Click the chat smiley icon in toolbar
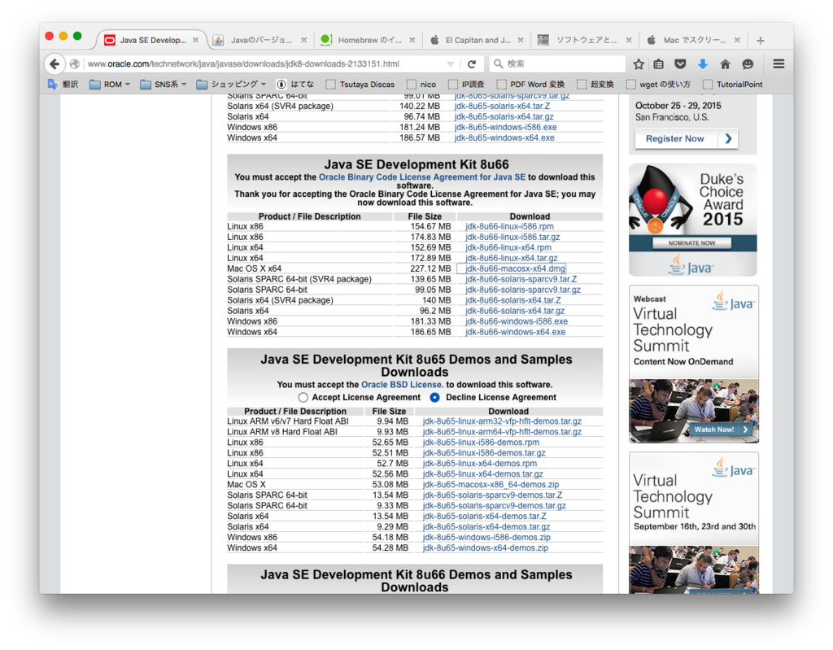Image resolution: width=833 pixels, height=650 pixels. point(748,64)
